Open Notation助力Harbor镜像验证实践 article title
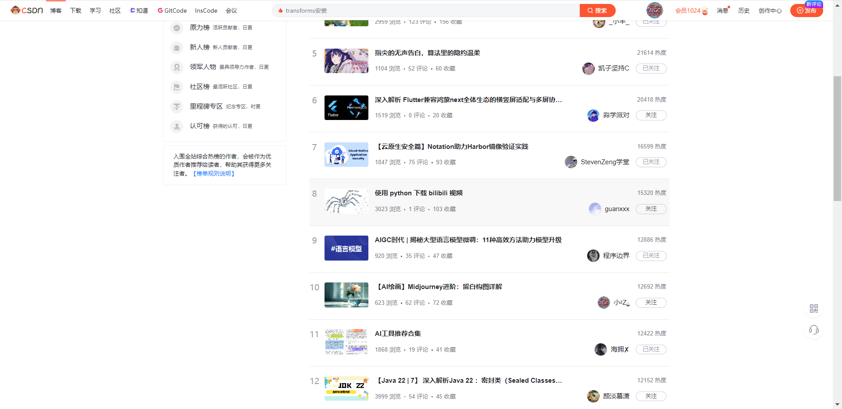Image resolution: width=842 pixels, height=409 pixels. click(452, 147)
